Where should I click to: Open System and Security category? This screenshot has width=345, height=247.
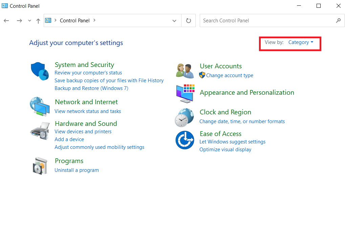pos(85,65)
